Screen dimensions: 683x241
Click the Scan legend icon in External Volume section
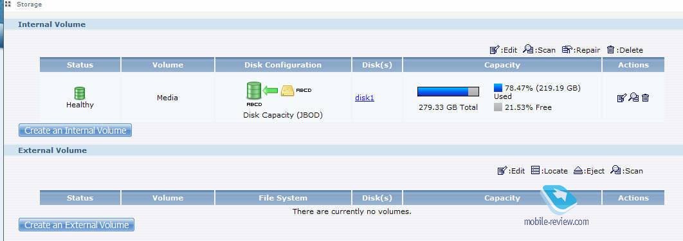click(x=615, y=170)
